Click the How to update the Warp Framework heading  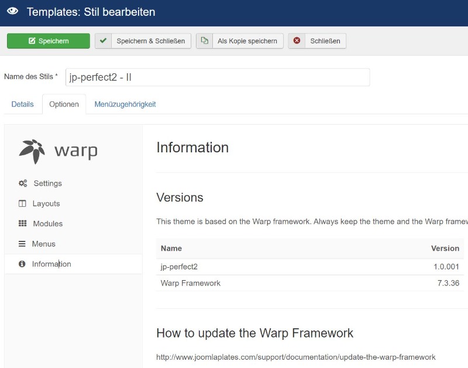pyautogui.click(x=254, y=333)
